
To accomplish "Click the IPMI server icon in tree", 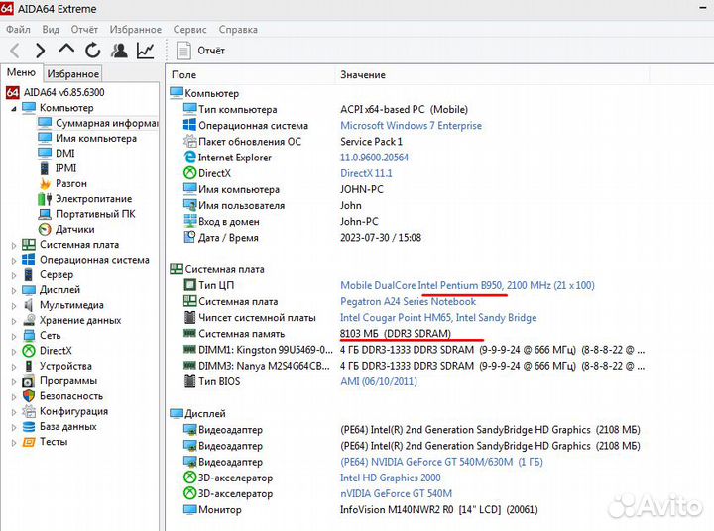I will point(45,168).
